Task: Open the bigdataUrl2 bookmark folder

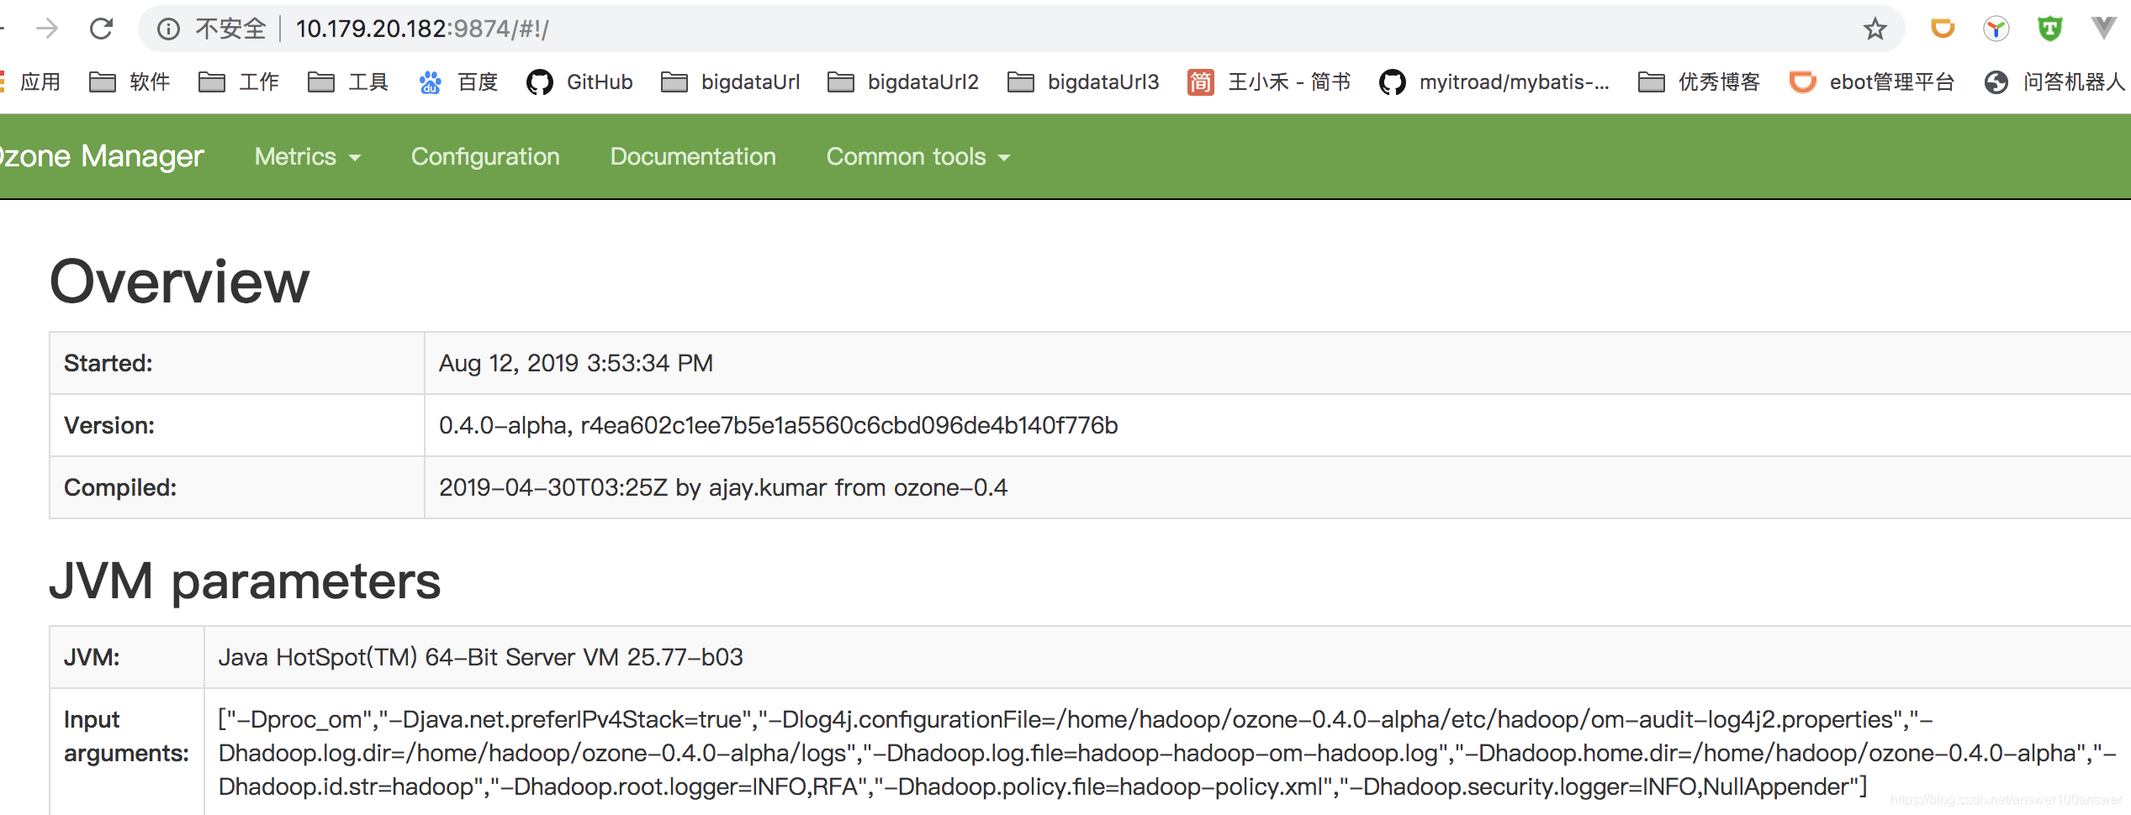Action: tap(903, 81)
